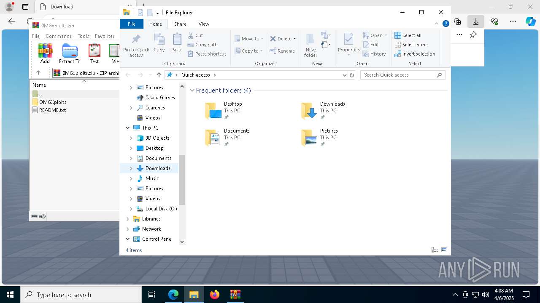Open the Downloads frequent folder
The image size is (540, 303).
323,111
